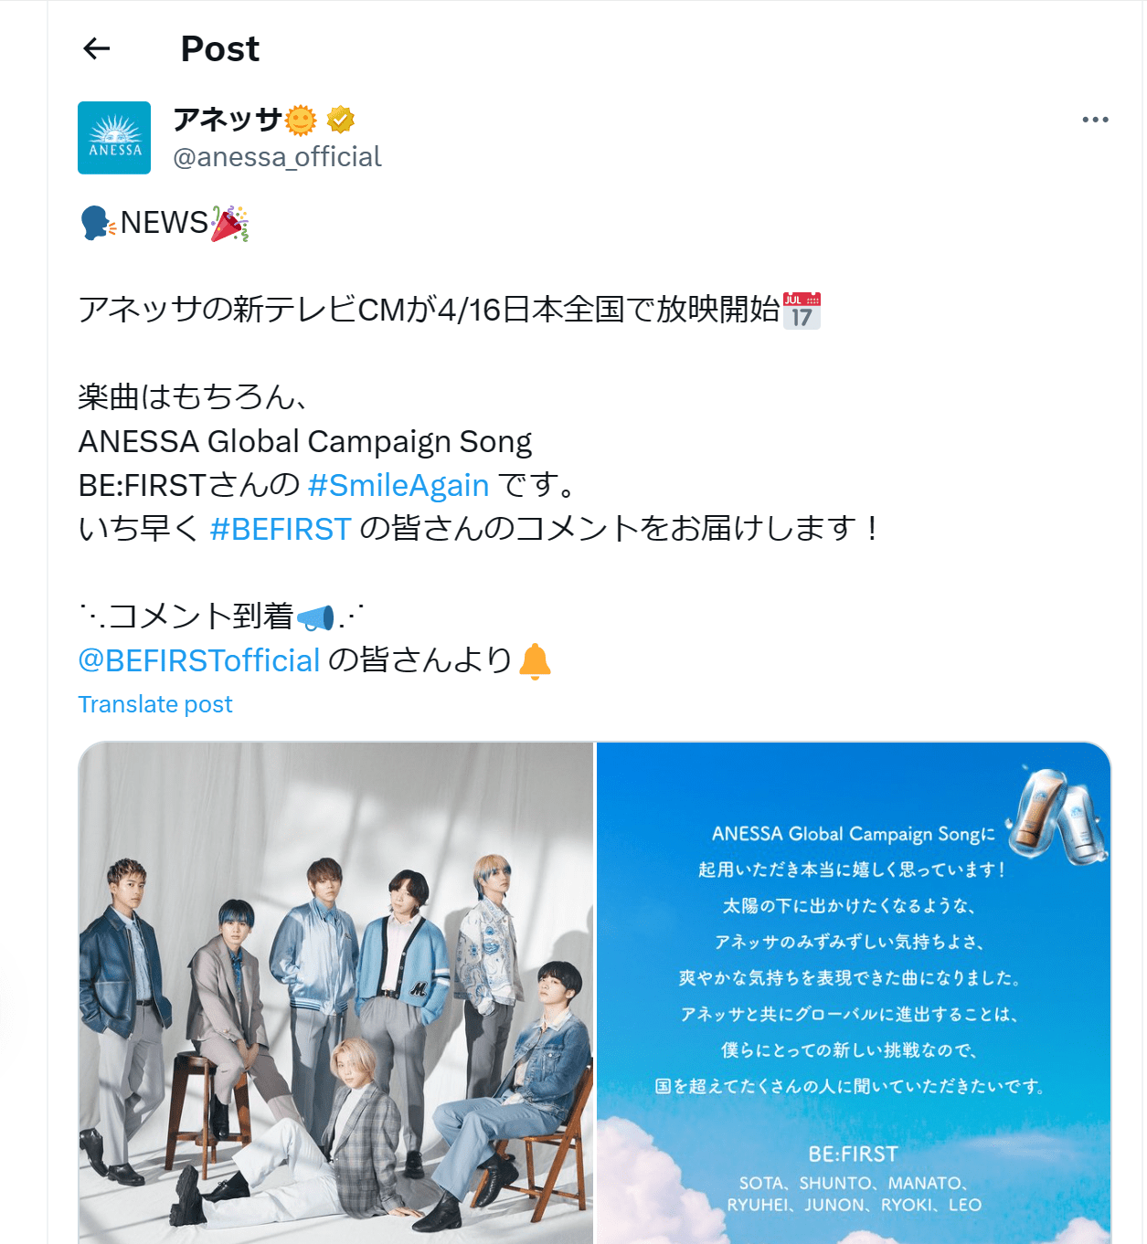Screen dimensions: 1147x1244
Task: Open the #SmileAgain hashtag
Action: click(x=398, y=485)
